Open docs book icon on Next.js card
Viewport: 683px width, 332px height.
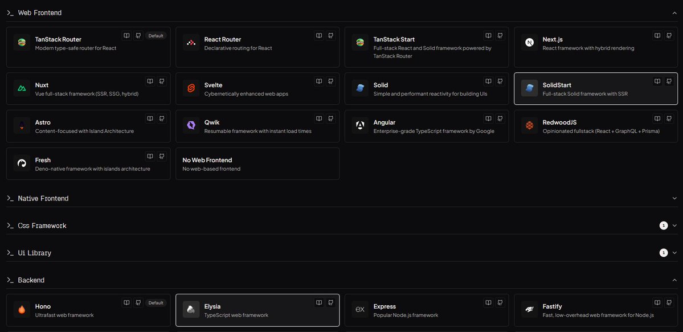click(657, 36)
